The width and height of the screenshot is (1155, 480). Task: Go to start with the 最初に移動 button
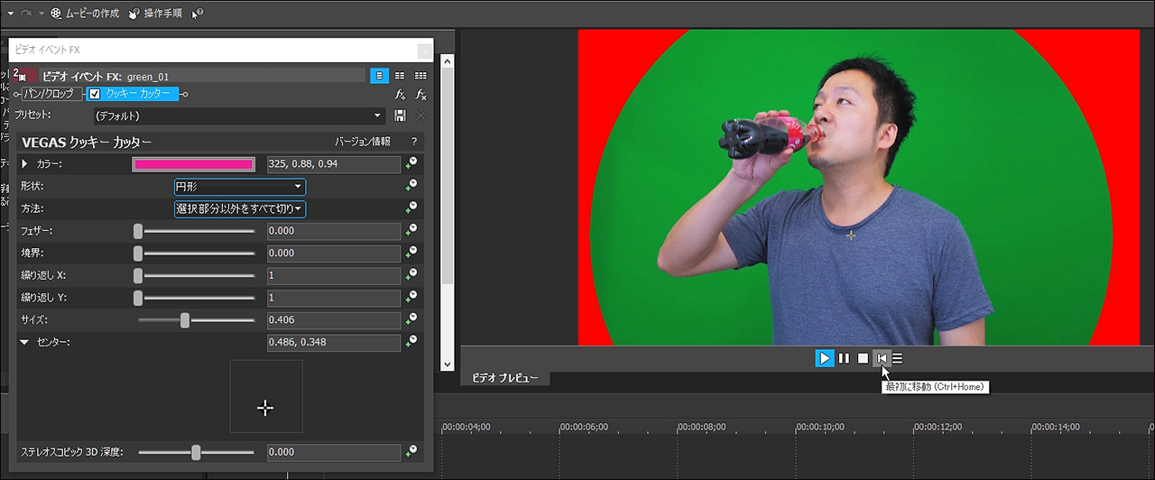pos(882,358)
